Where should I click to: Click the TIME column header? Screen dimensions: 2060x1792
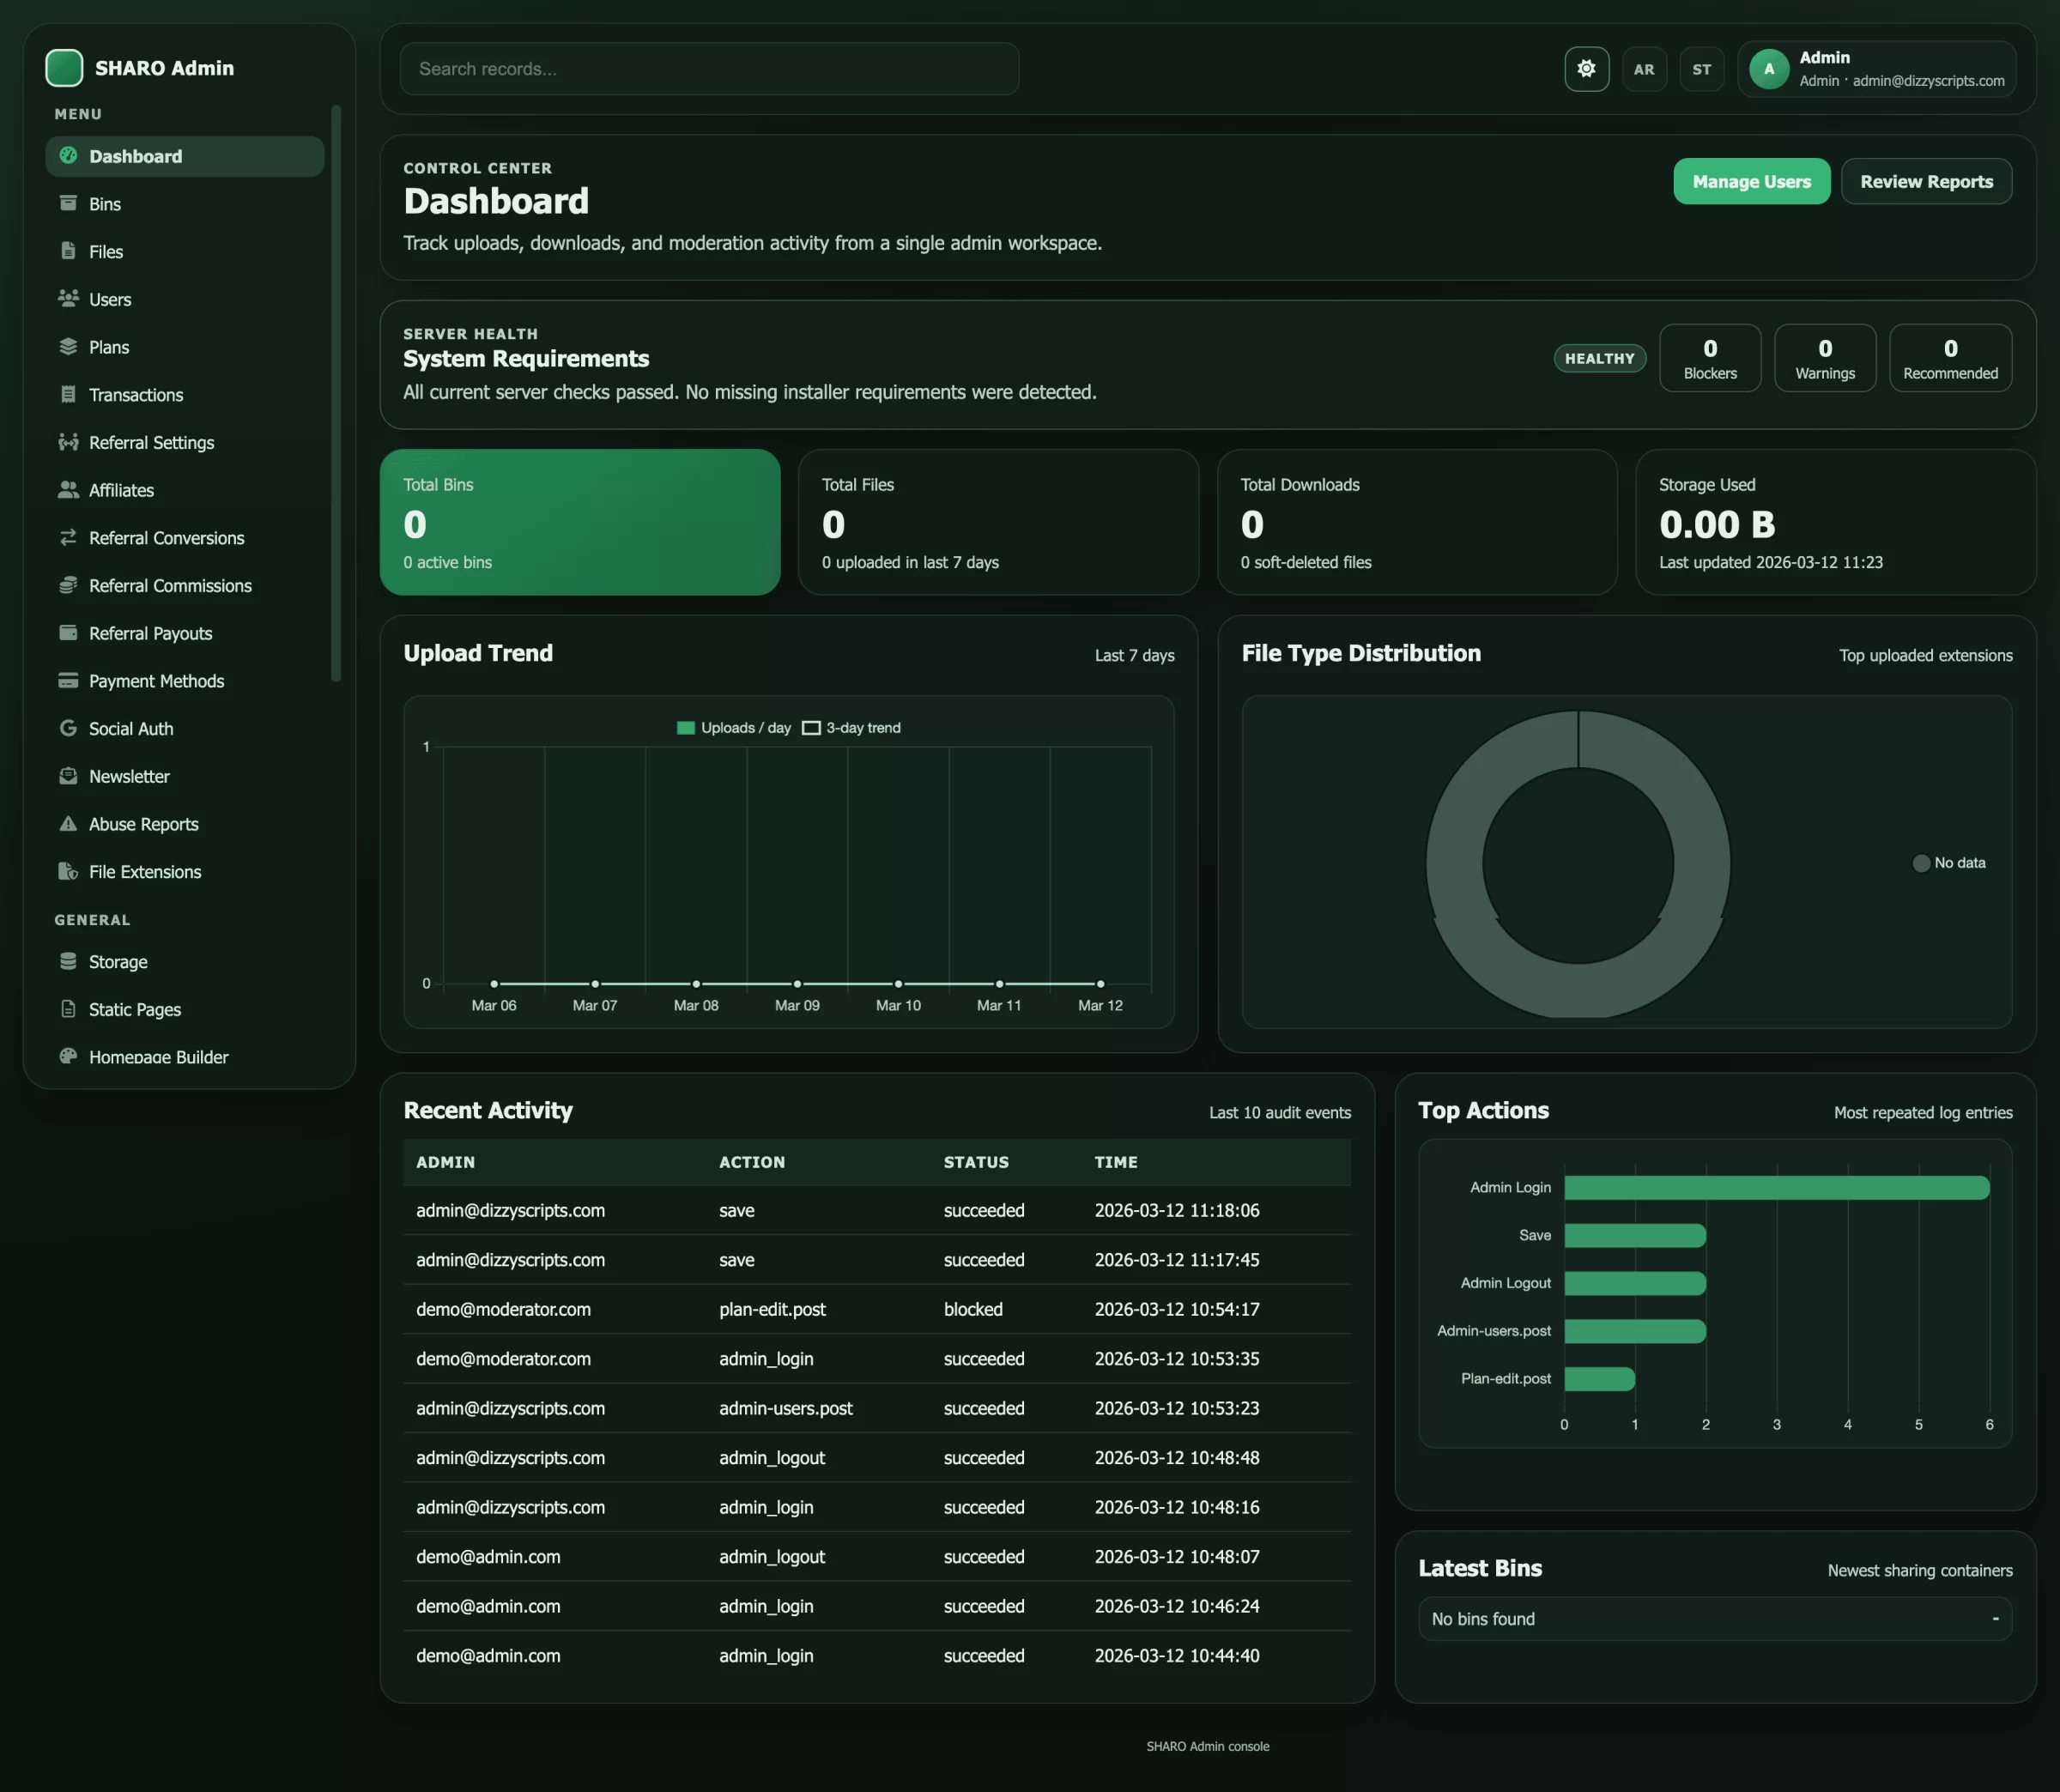(1116, 1162)
